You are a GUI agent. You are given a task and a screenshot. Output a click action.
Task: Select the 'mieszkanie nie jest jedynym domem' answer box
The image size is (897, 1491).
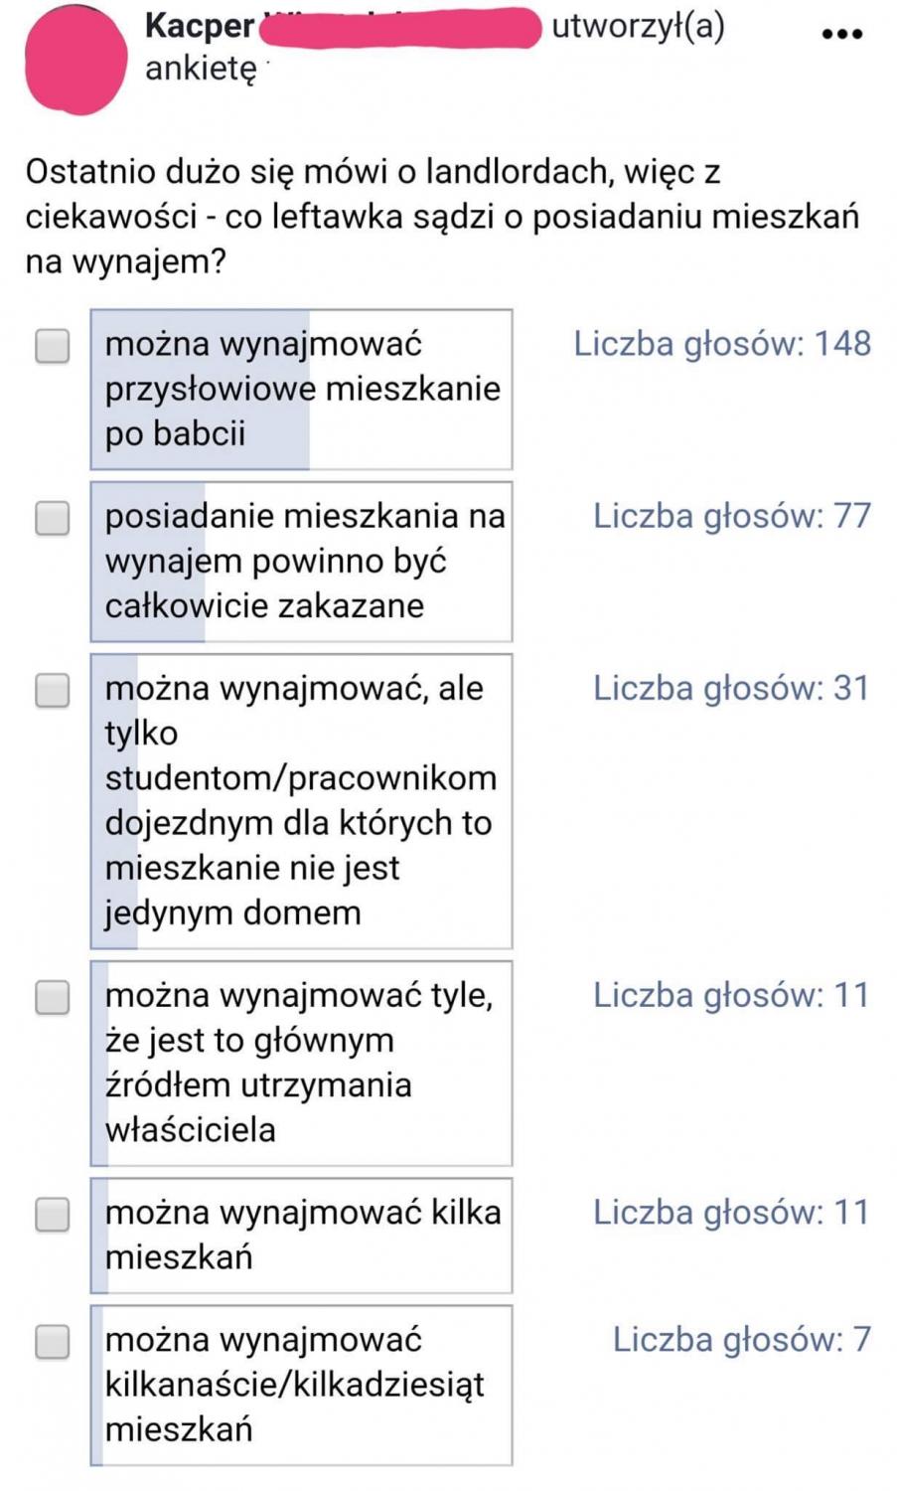(x=302, y=801)
